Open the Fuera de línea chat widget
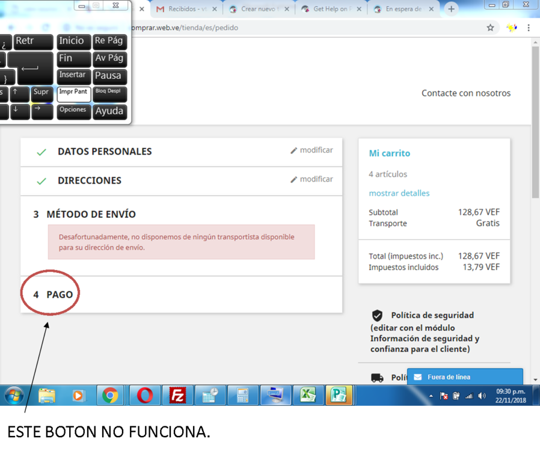 pyautogui.click(x=465, y=377)
